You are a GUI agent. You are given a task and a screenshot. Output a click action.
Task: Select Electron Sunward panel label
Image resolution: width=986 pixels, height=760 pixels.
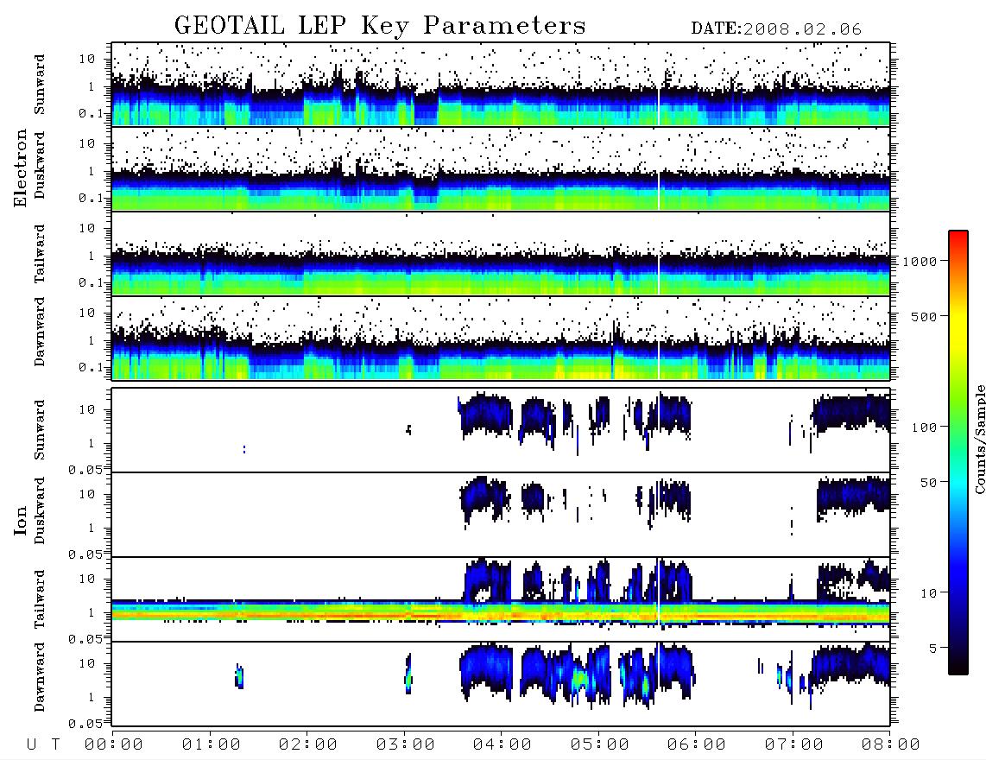click(x=40, y=85)
